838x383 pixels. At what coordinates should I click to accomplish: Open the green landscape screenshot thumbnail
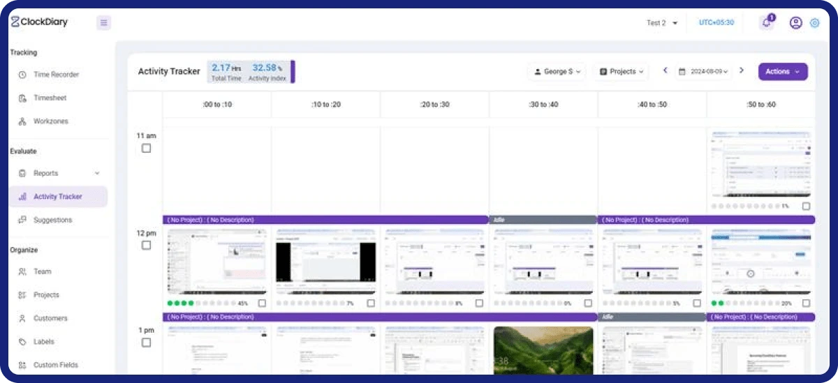[543, 350]
